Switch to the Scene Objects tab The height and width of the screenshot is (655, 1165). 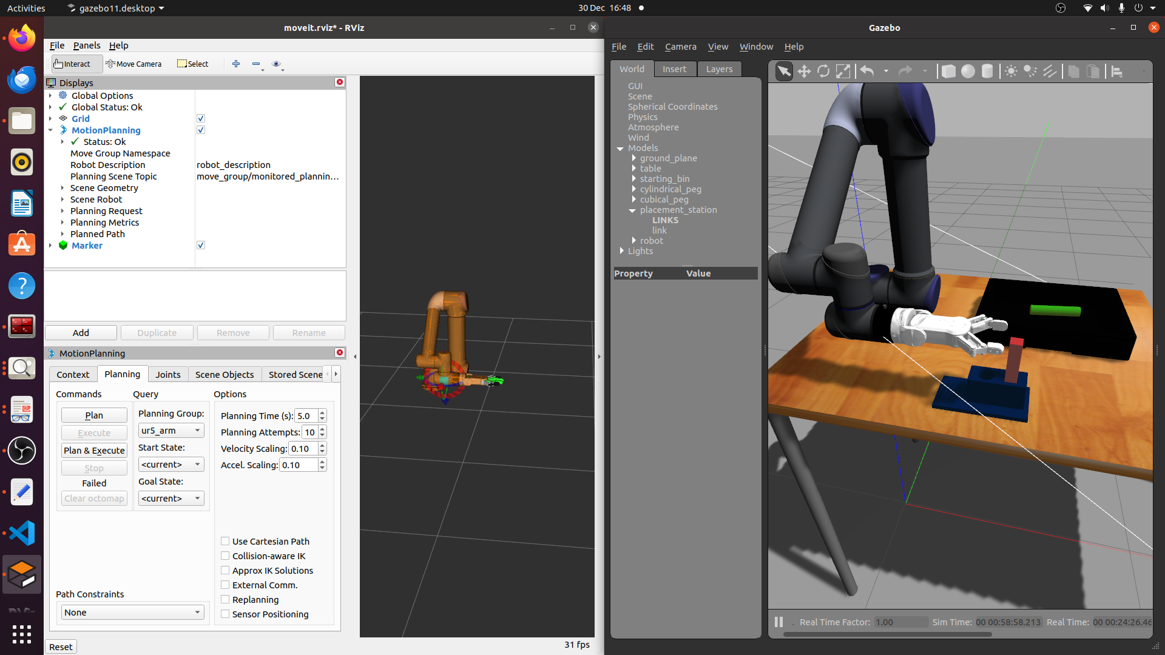pos(225,375)
